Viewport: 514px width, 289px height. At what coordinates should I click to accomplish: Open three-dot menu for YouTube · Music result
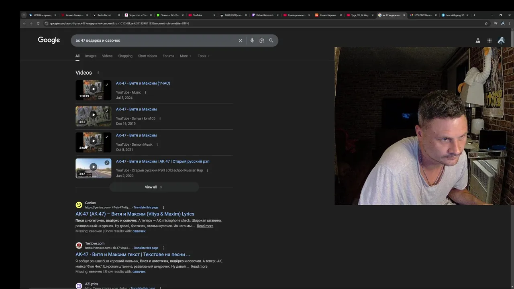point(145,92)
